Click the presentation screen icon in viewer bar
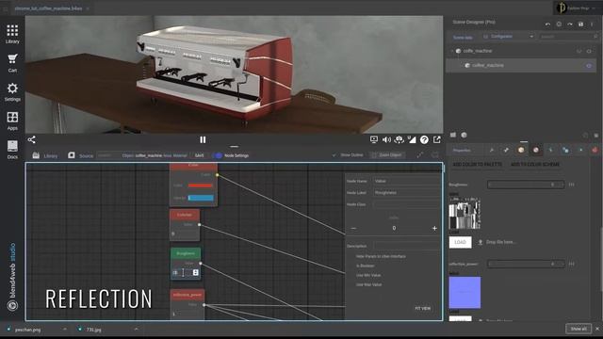603x339 pixels. coord(374,139)
